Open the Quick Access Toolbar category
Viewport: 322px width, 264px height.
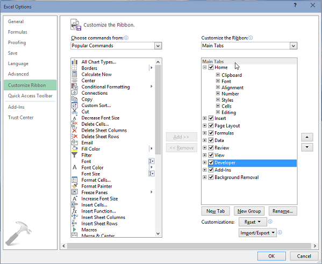click(x=30, y=96)
